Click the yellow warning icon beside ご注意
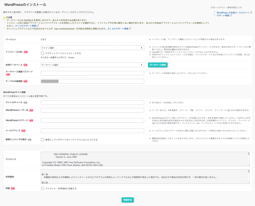 [4, 18]
